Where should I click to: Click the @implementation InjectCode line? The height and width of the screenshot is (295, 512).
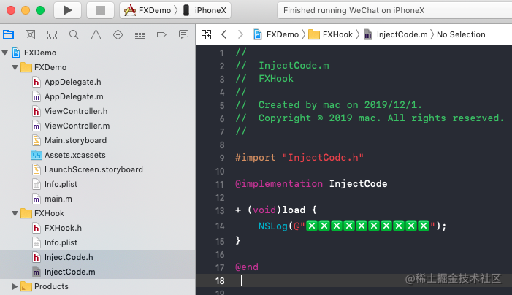coord(311,184)
